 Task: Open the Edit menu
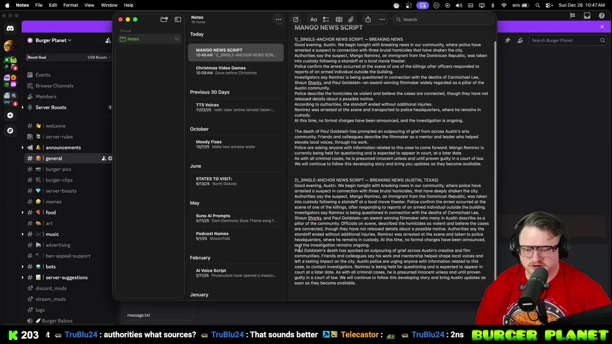tap(53, 5)
